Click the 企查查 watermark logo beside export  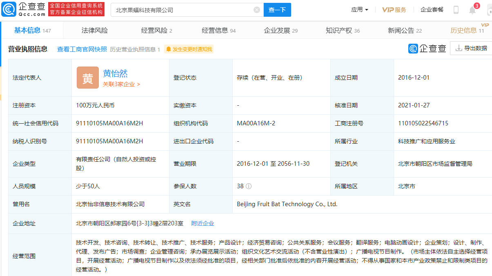coord(427,48)
